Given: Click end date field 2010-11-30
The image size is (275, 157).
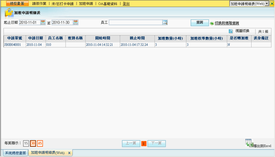Looking at the screenshot, I should point(63,22).
